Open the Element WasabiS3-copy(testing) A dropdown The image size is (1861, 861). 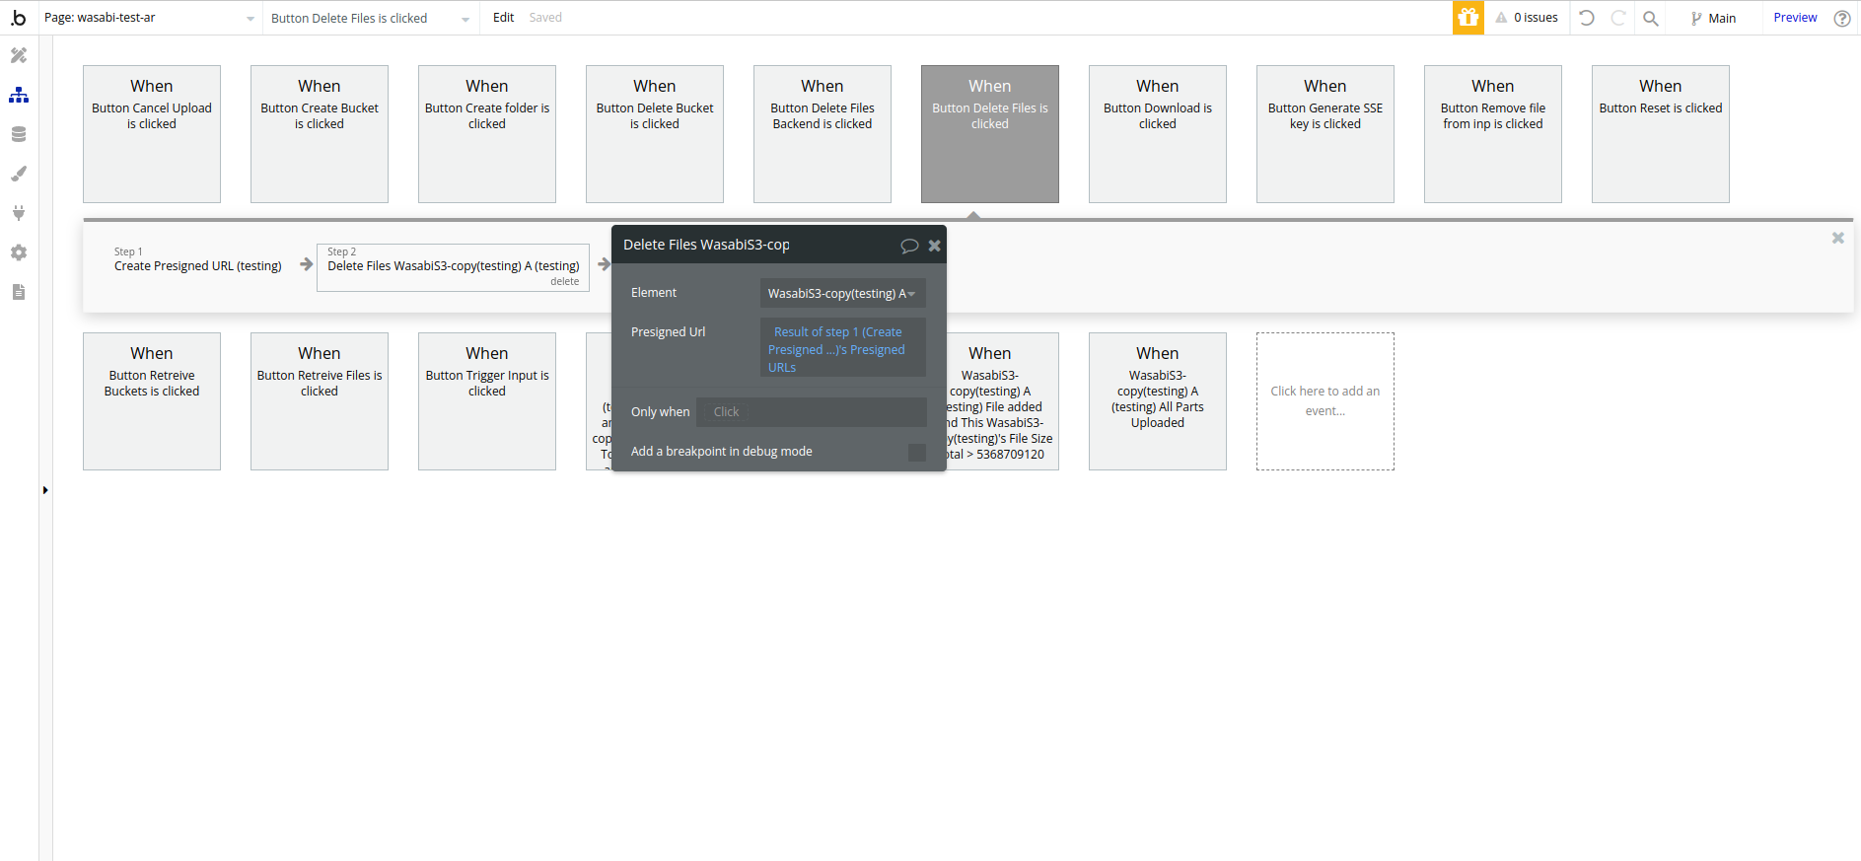842,293
